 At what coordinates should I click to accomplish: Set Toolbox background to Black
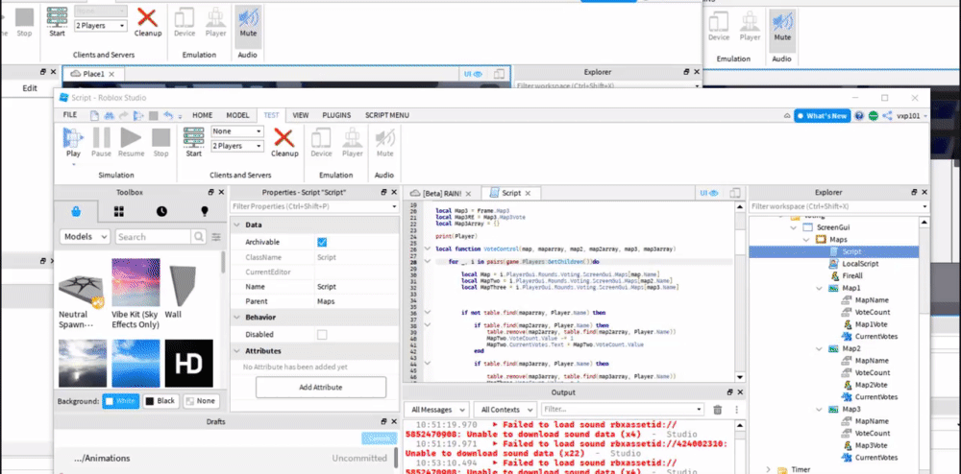161,401
